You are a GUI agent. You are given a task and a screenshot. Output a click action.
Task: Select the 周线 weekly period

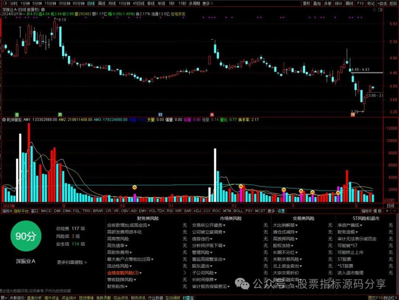coord(102,3)
